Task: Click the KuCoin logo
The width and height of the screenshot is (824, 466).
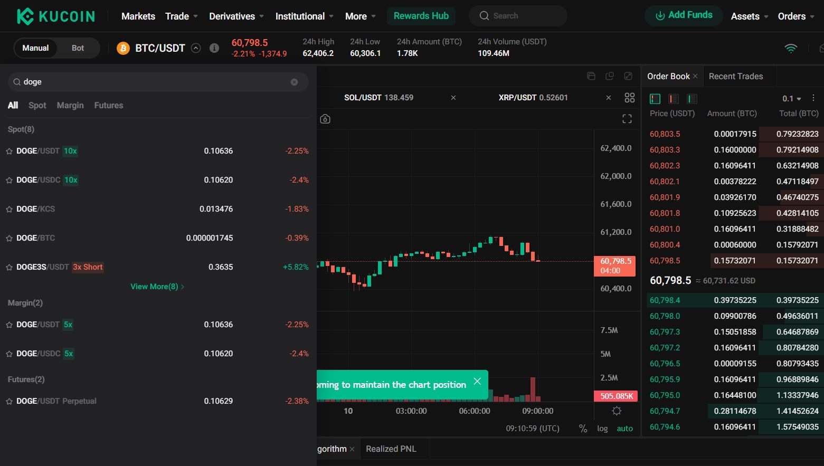Action: (x=56, y=16)
